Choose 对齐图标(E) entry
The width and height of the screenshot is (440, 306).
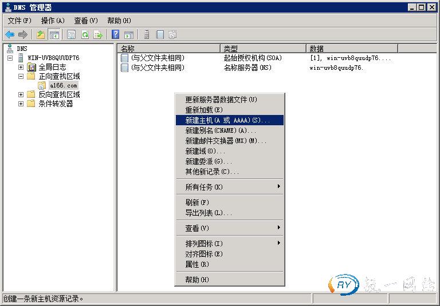230,254
